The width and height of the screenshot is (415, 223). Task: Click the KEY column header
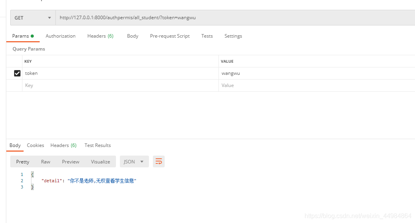click(x=28, y=61)
